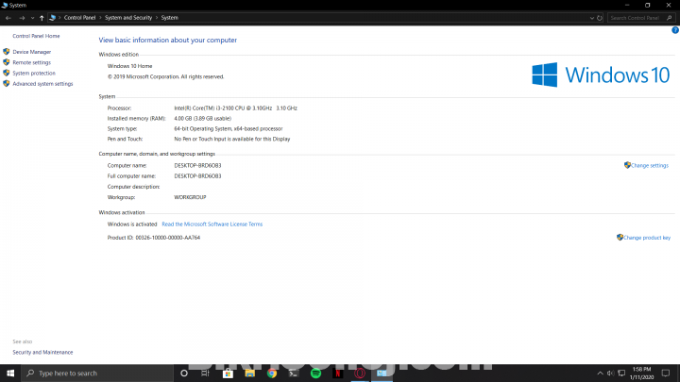Select System and Security breadcrumb
680x382 pixels.
pos(128,18)
